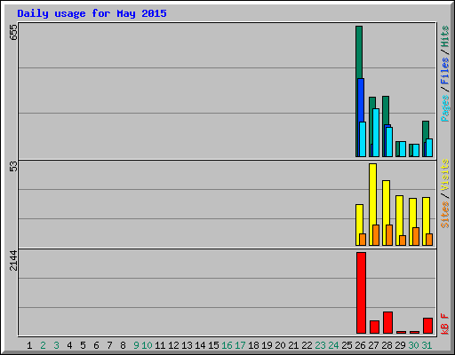Click the green "Hits" legend label
This screenshot has height=355, width=455.
tap(445, 36)
